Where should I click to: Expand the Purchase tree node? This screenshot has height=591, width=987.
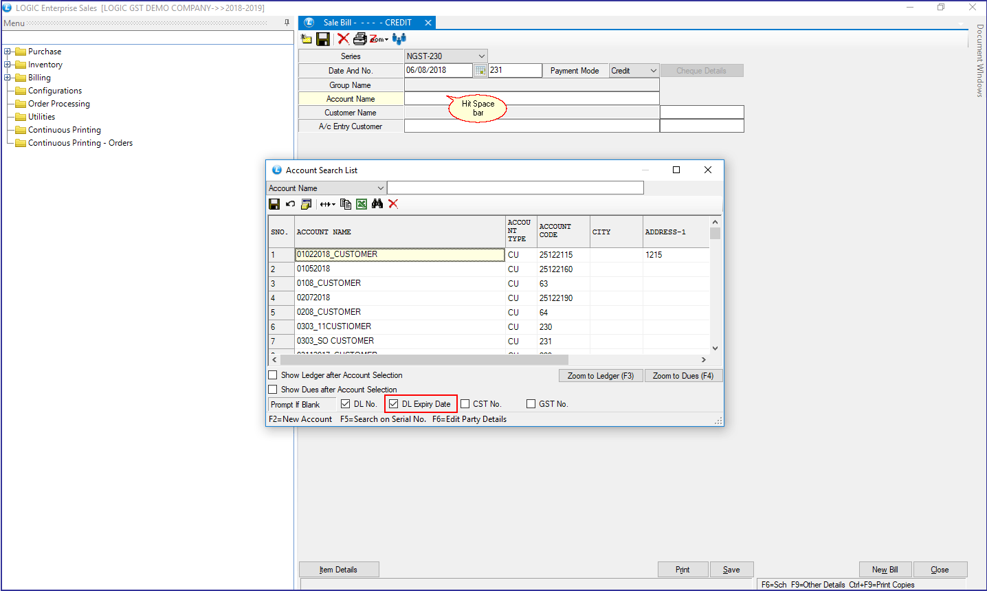[x=8, y=52]
